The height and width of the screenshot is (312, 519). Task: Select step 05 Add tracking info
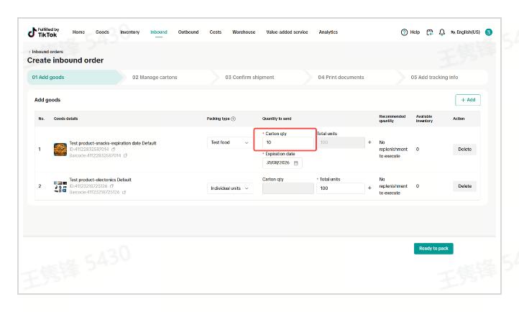pos(434,77)
